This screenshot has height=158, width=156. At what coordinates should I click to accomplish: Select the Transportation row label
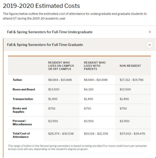23,99
